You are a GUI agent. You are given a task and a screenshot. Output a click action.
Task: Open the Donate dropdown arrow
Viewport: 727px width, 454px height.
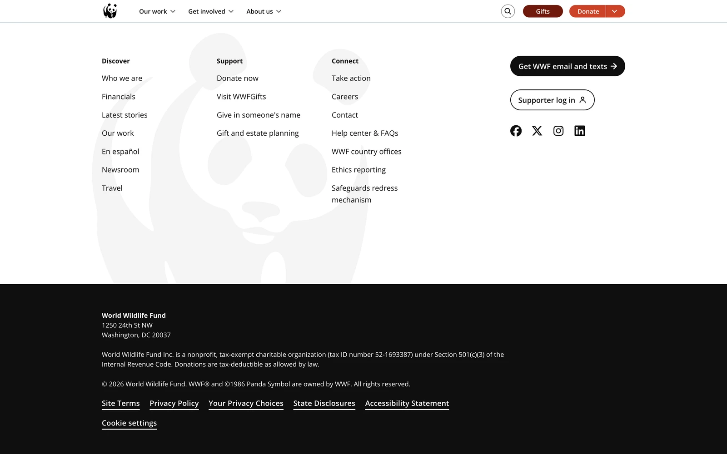click(x=615, y=11)
